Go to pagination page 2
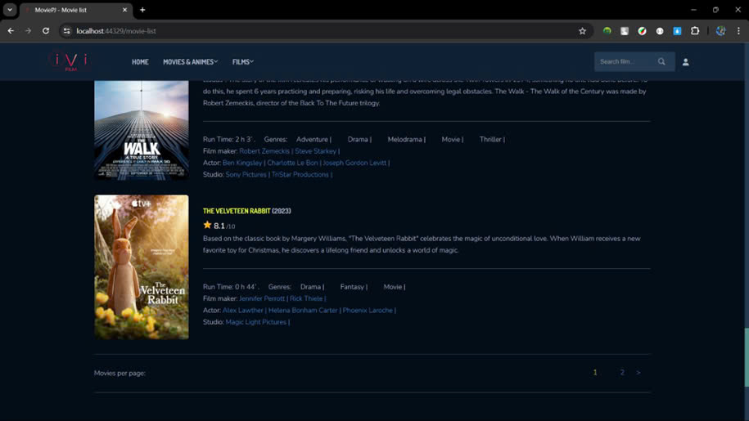Image resolution: width=749 pixels, height=421 pixels. 622,373
